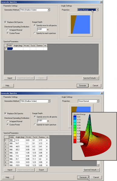
Task: Click Help button in lower dialog
Action: pyautogui.click(x=8, y=177)
